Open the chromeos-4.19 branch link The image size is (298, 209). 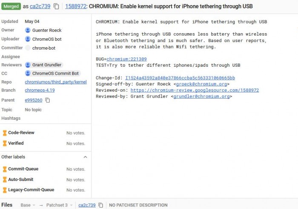pos(40,90)
